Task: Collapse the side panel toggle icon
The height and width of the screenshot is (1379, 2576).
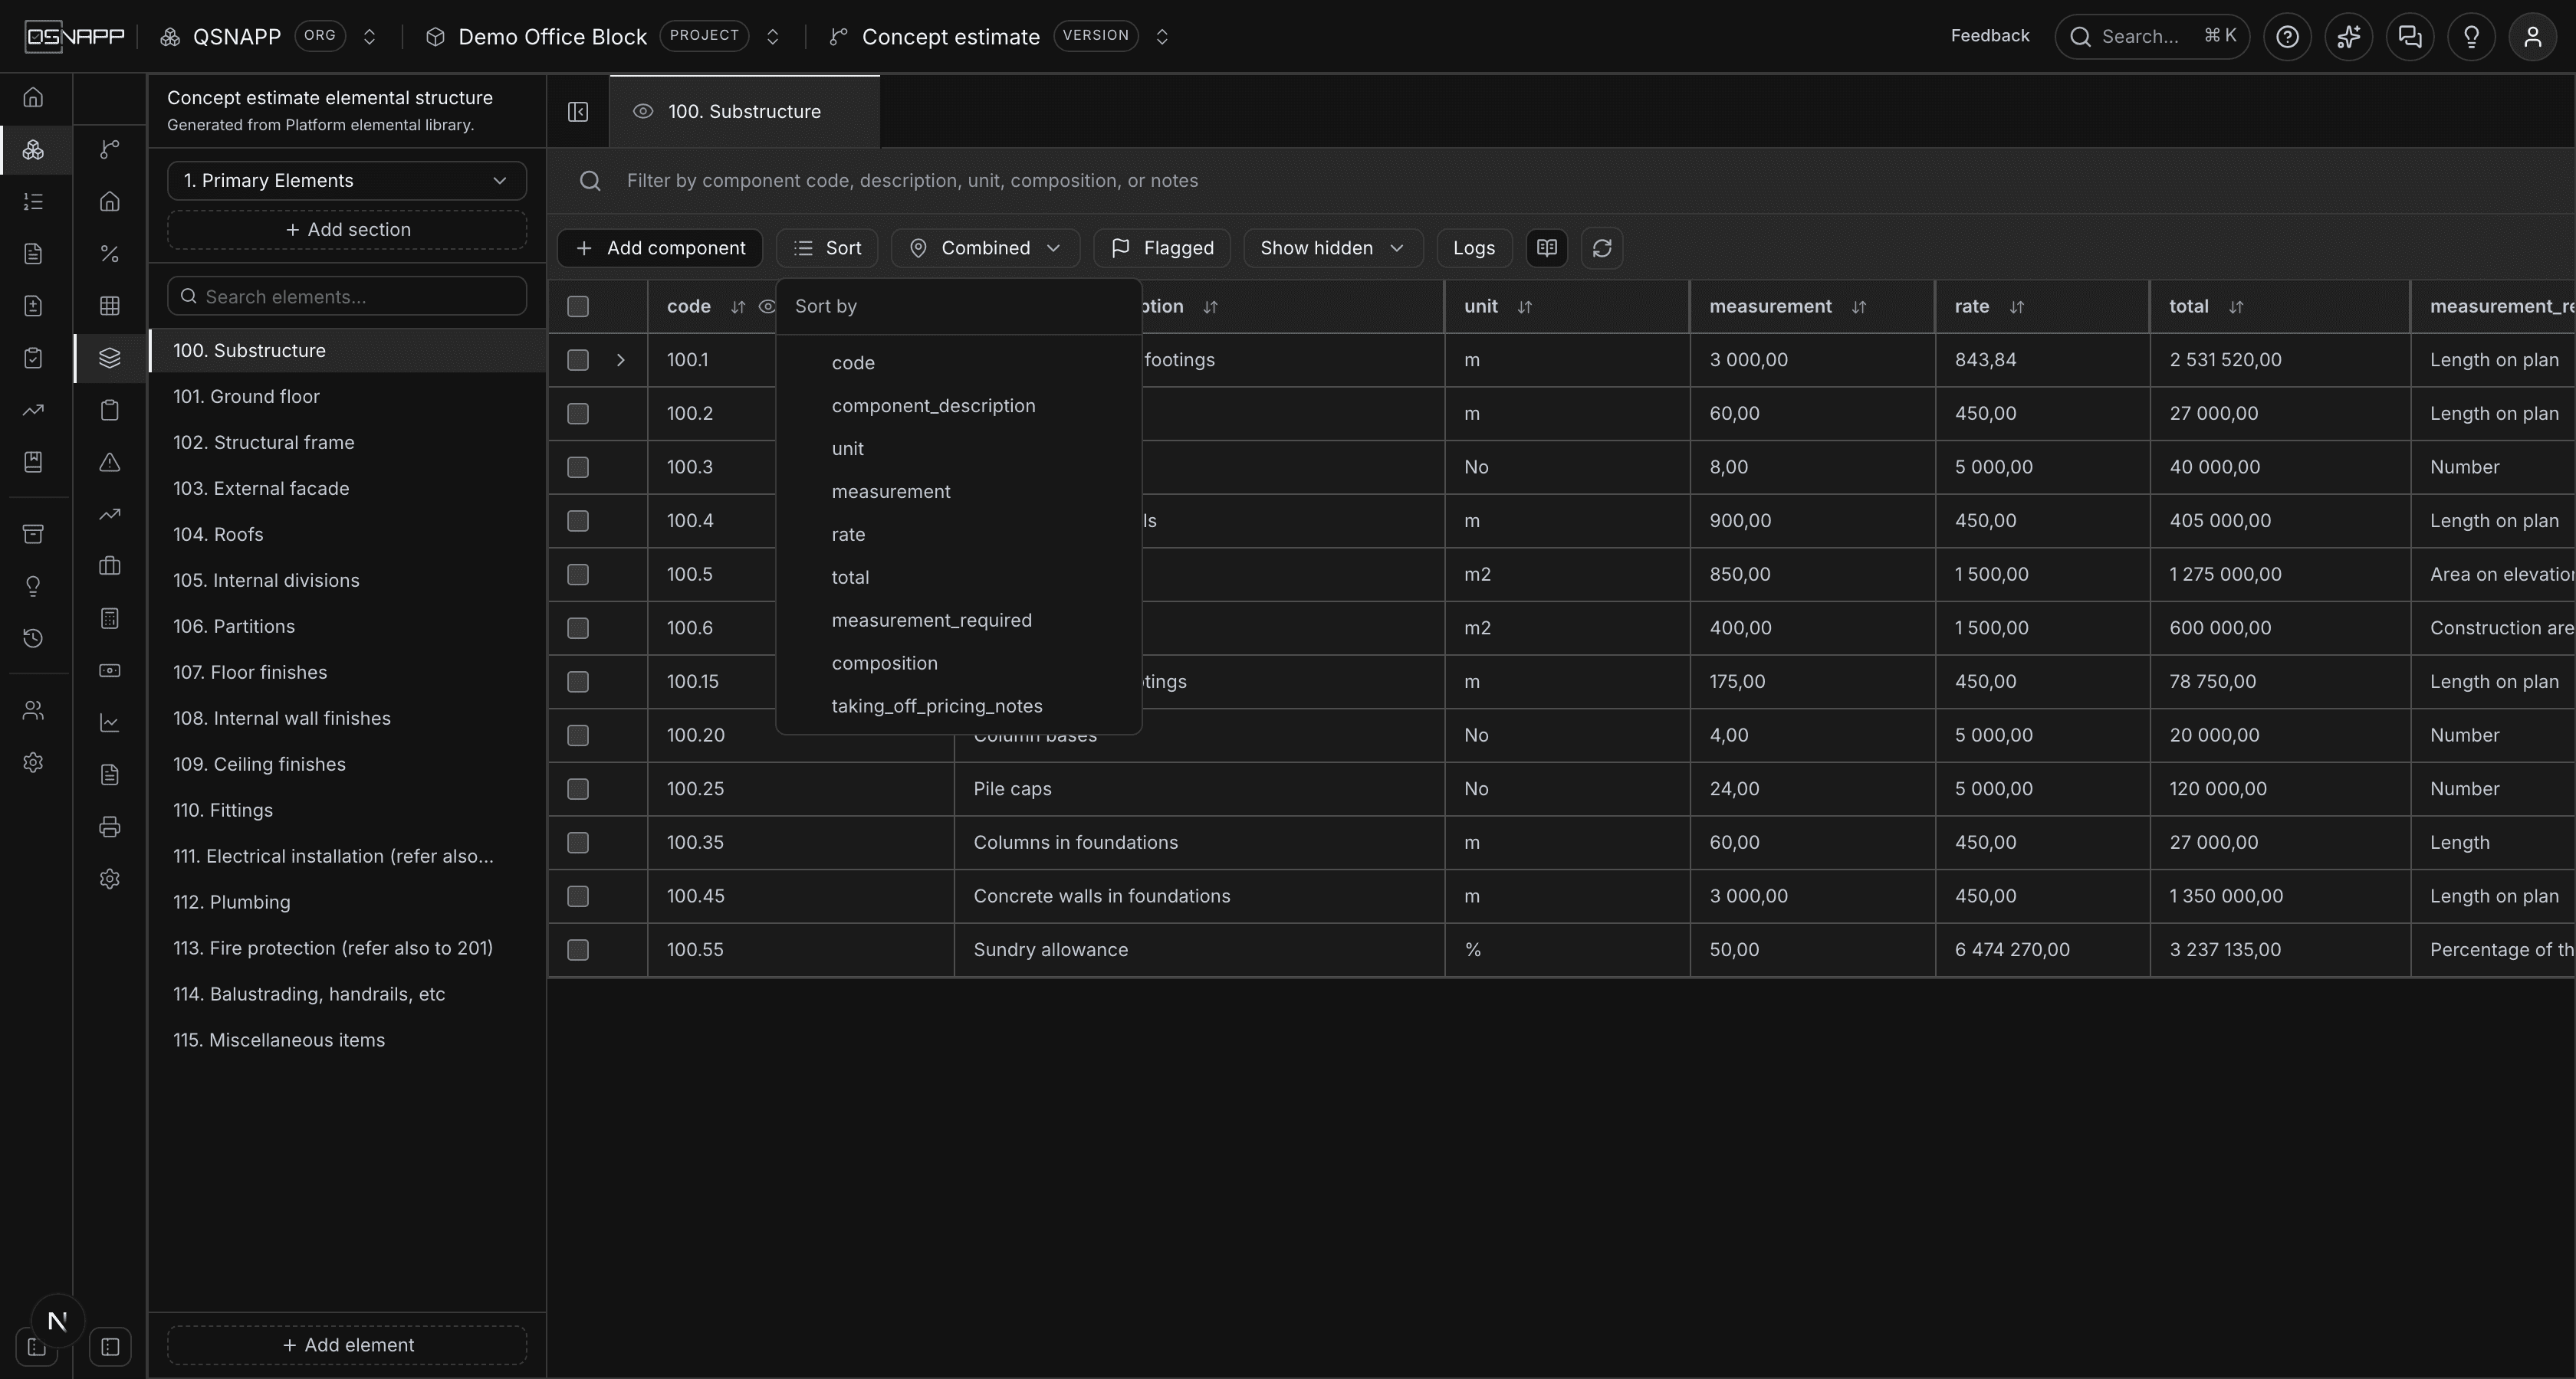Action: point(578,112)
